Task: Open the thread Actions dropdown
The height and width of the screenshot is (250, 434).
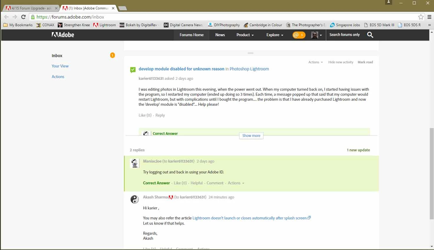Action: click(316, 62)
